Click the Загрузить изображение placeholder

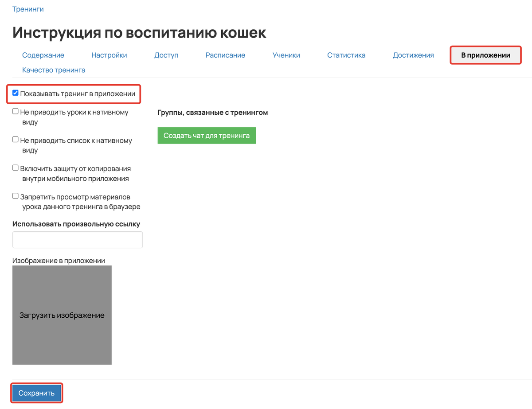point(62,315)
